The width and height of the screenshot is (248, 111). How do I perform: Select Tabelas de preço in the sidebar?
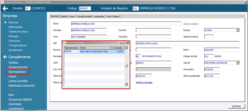(18, 31)
